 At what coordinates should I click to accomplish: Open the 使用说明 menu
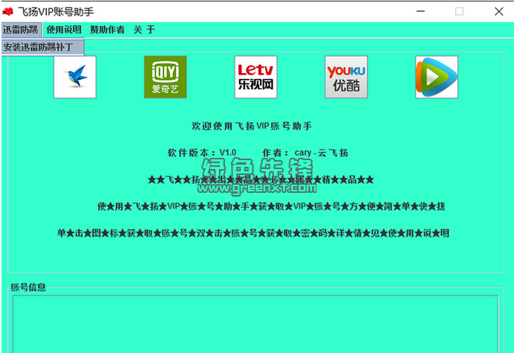pyautogui.click(x=64, y=30)
